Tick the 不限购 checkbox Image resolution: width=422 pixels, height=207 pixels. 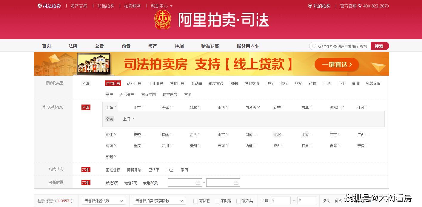pyautogui.click(x=217, y=201)
